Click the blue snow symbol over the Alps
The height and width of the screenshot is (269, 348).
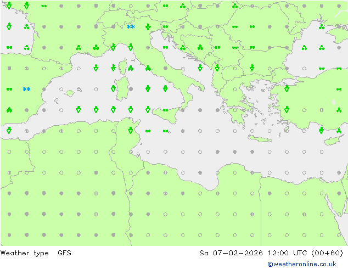(131, 27)
